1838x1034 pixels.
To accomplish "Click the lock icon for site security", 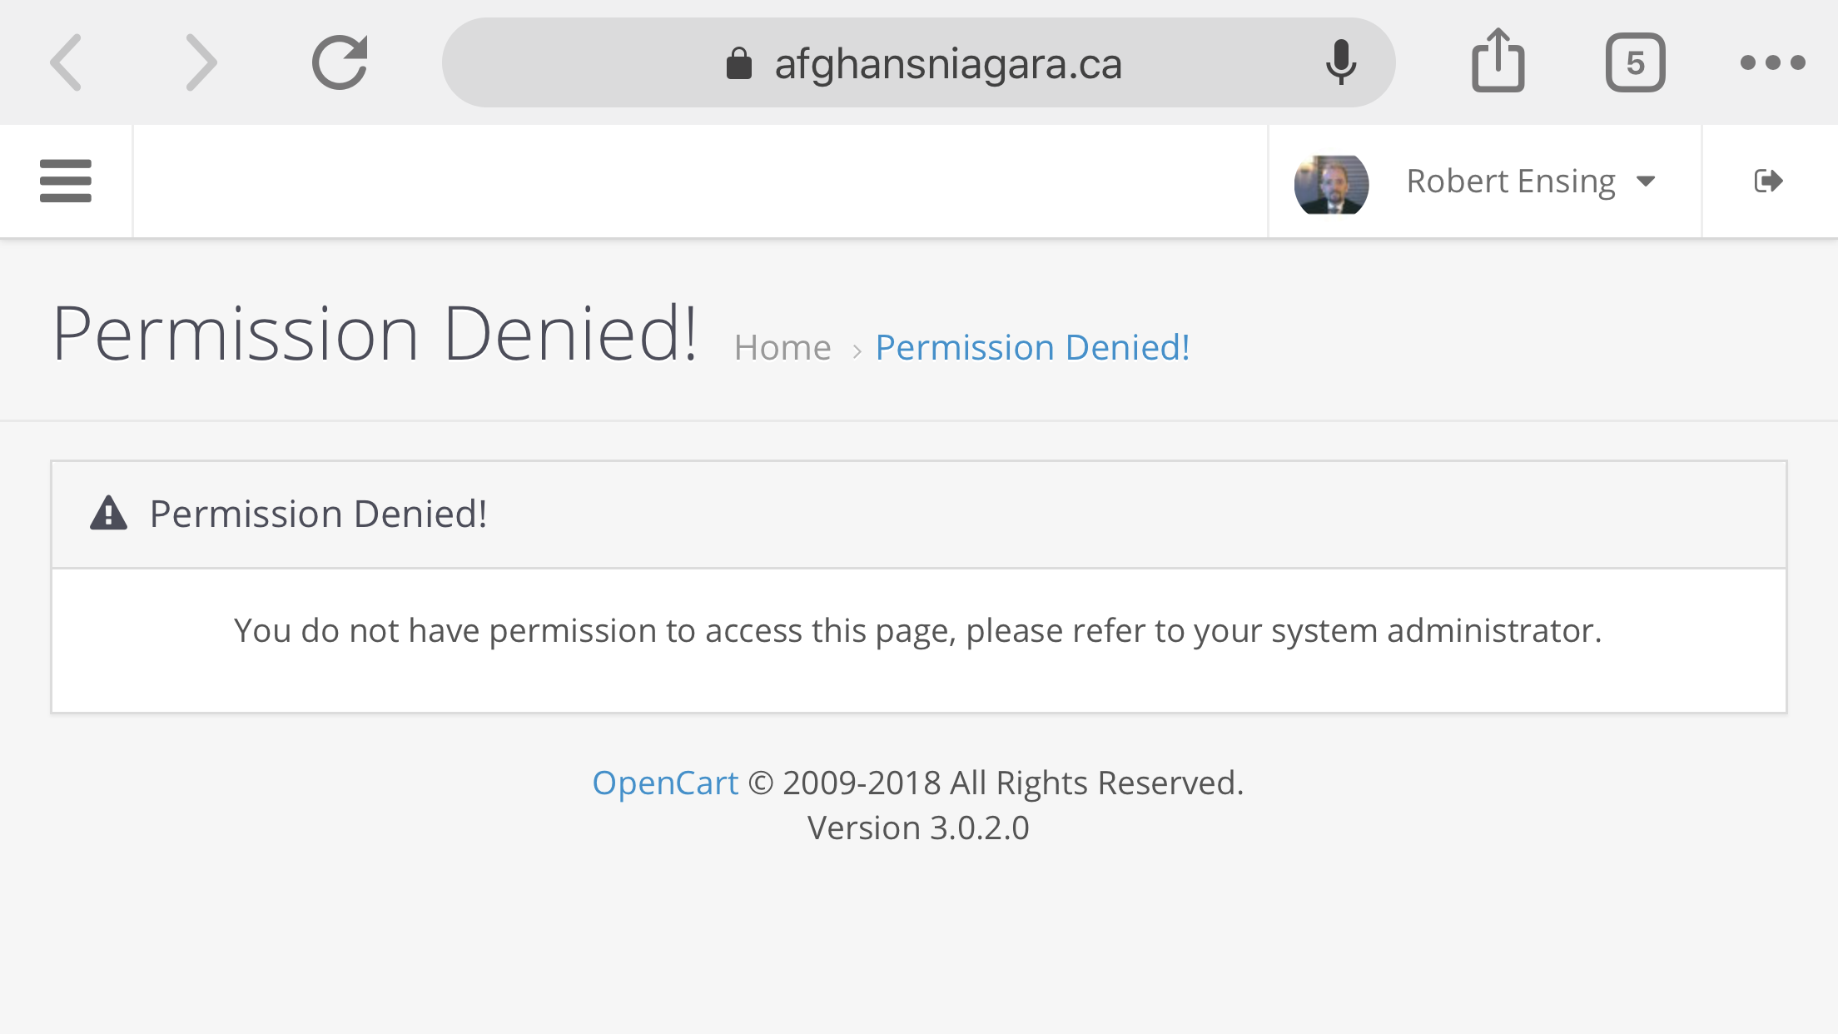I will click(738, 63).
